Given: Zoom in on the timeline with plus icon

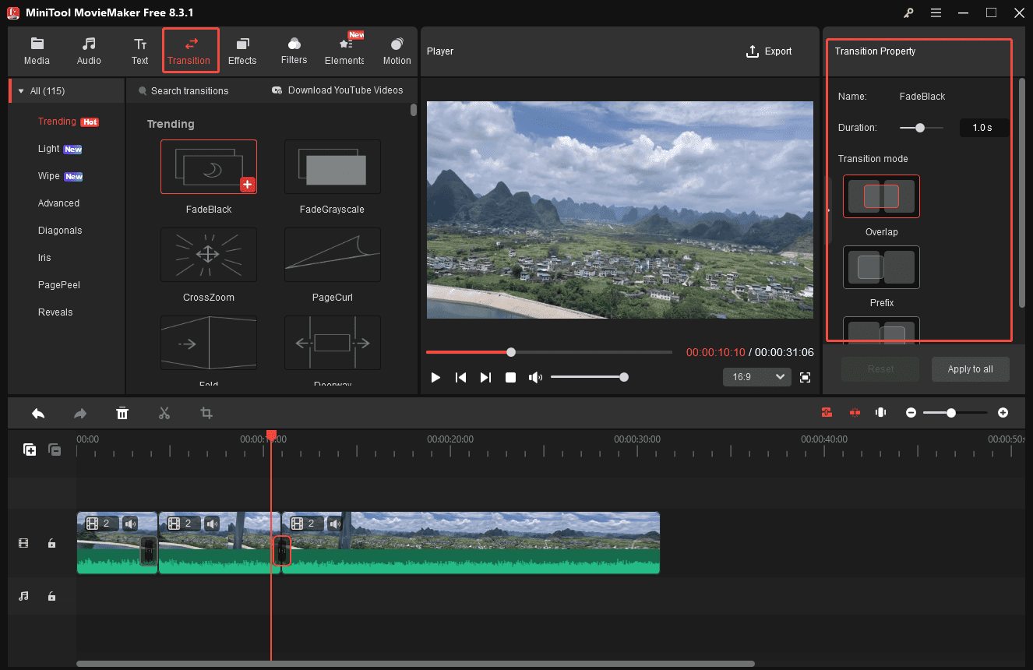Looking at the screenshot, I should click(1003, 412).
